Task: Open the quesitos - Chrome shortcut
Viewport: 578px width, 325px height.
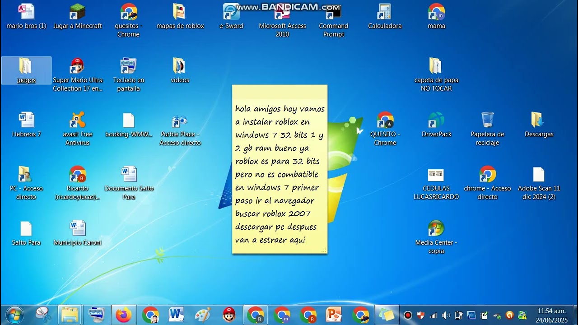Action: pos(129,20)
